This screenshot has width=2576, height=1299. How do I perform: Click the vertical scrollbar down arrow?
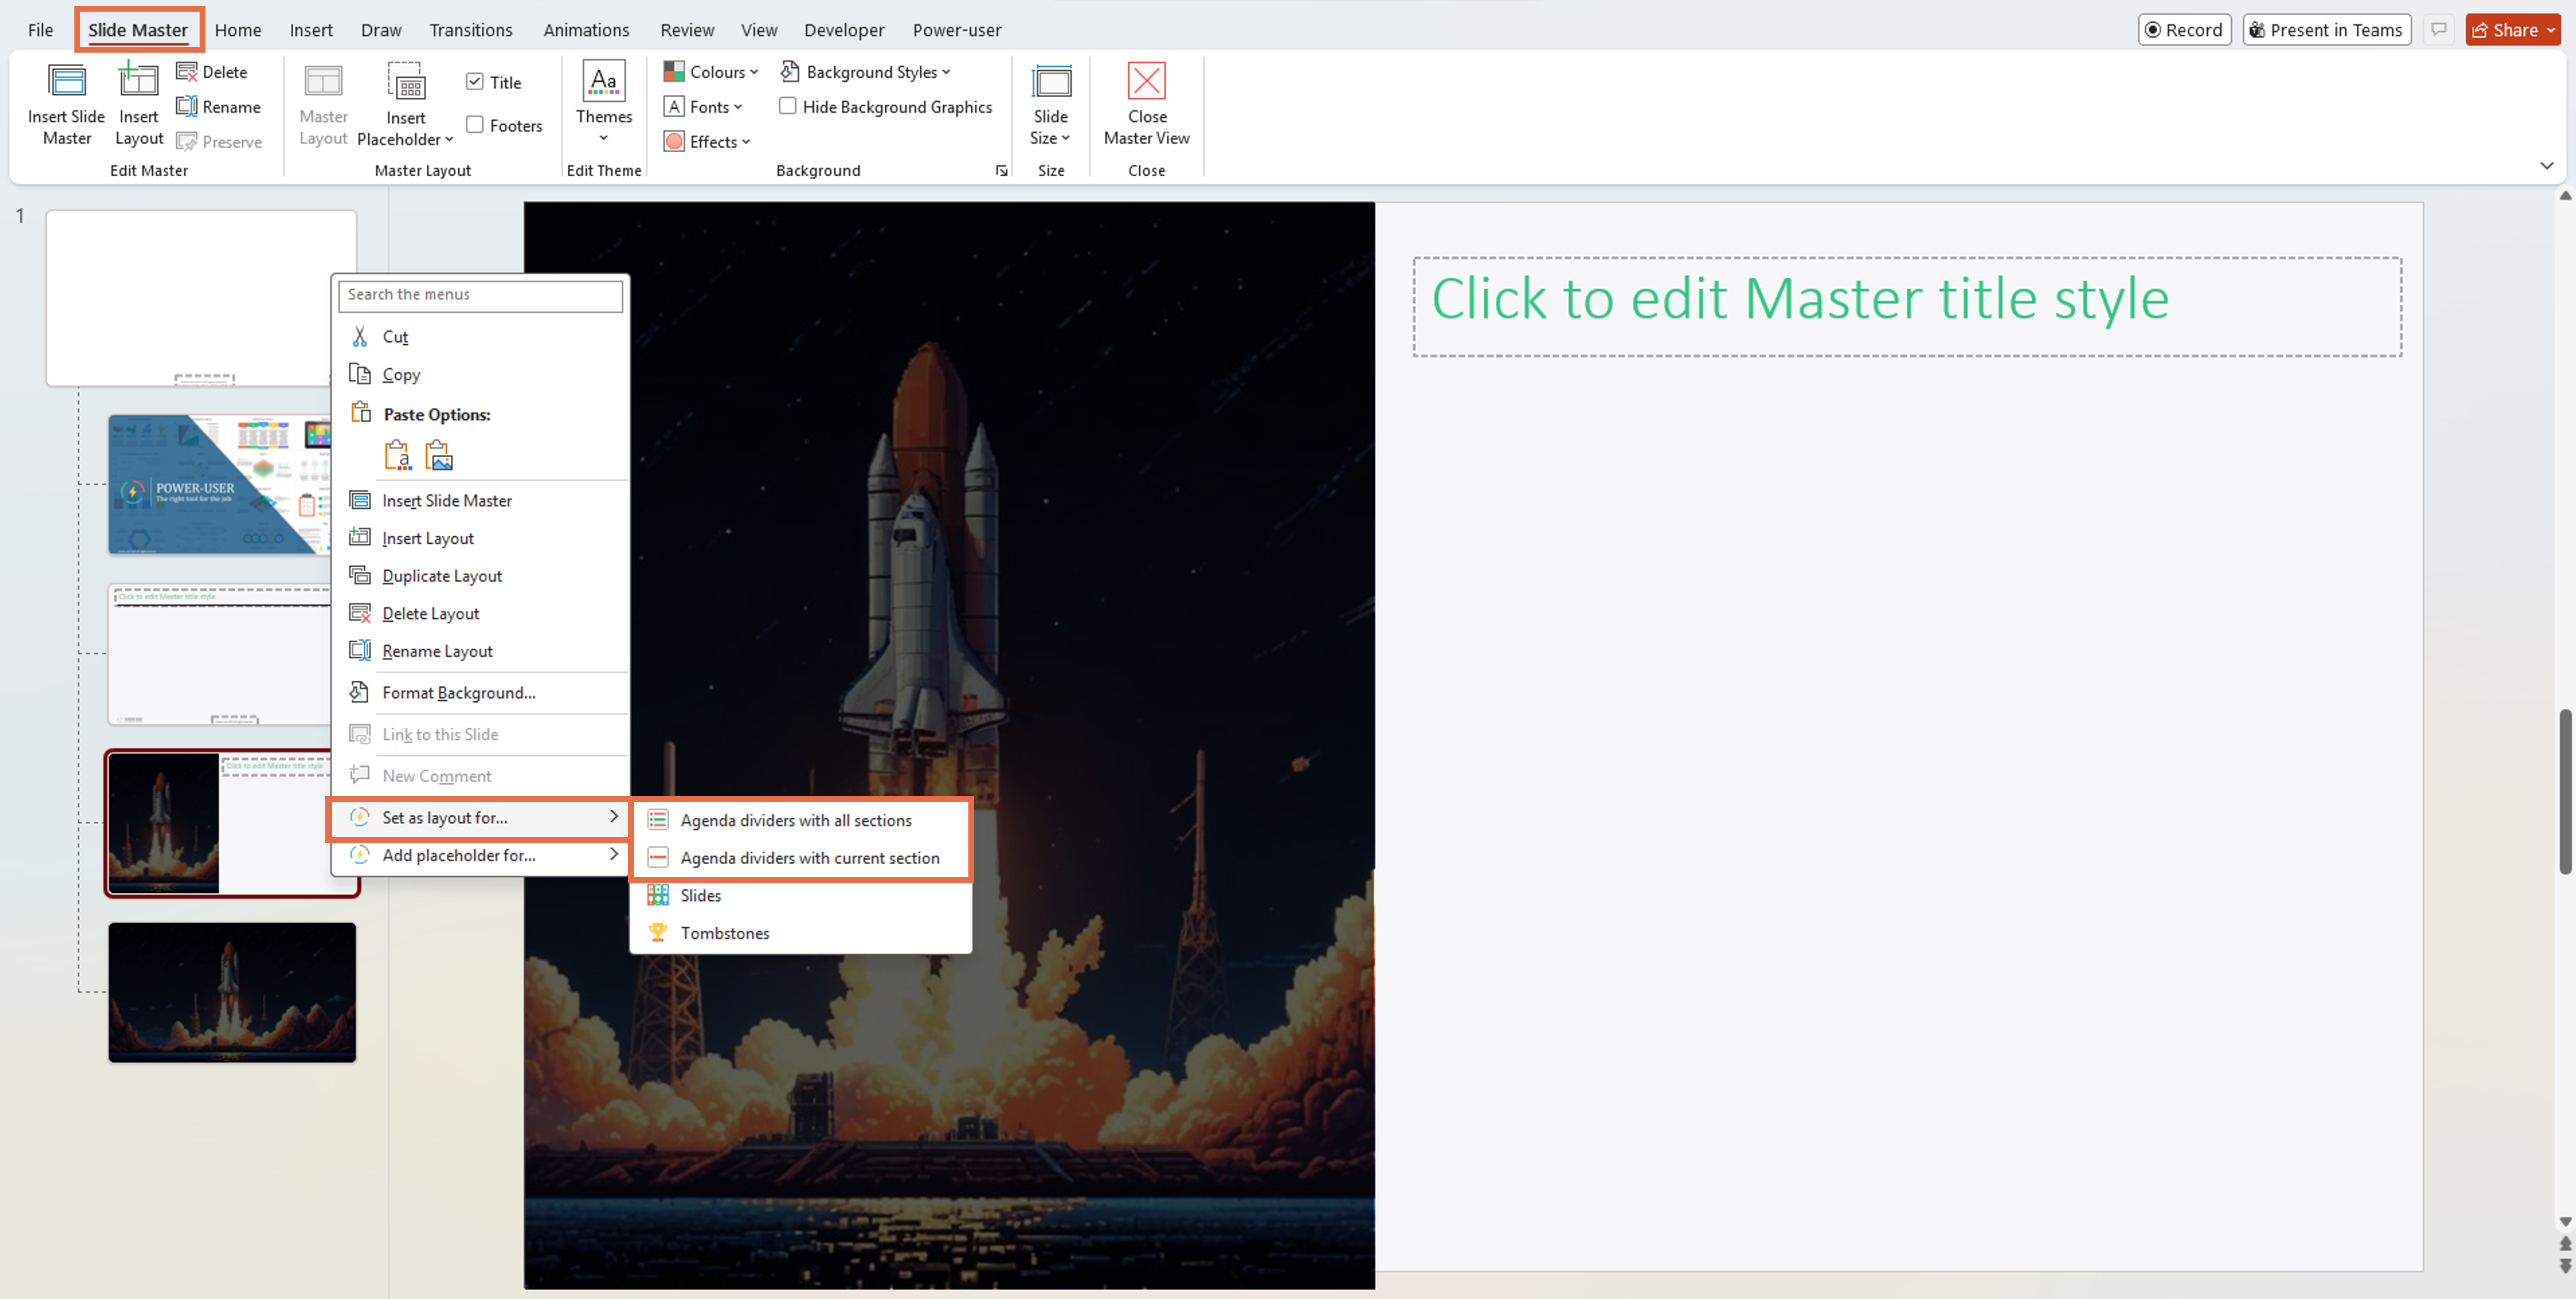pyautogui.click(x=2565, y=1222)
